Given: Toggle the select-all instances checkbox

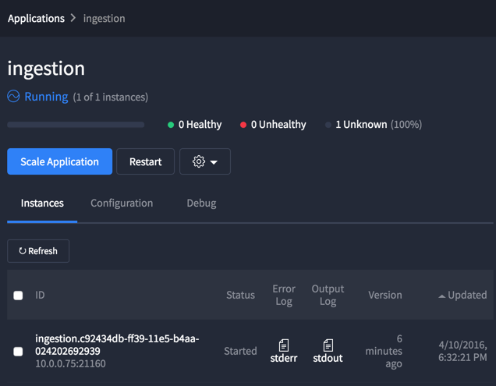Looking at the screenshot, I should (x=18, y=296).
